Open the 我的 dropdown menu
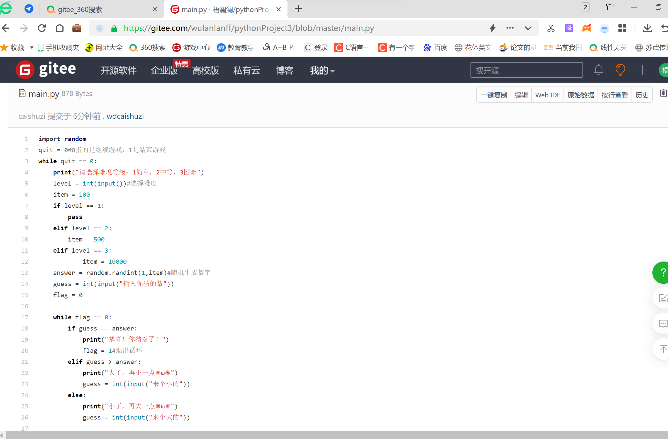This screenshot has height=439, width=668. coord(322,71)
